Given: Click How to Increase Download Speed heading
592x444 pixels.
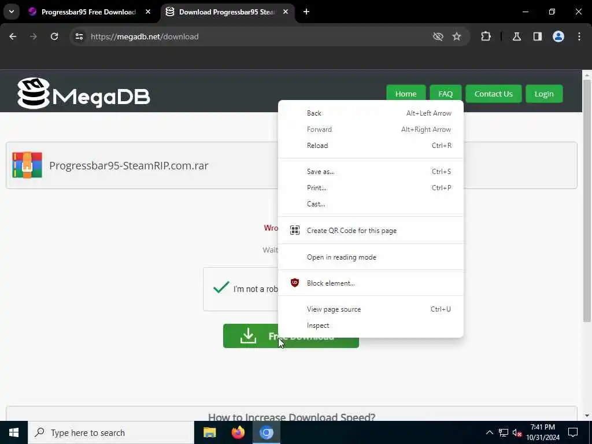Looking at the screenshot, I should tap(291, 417).
